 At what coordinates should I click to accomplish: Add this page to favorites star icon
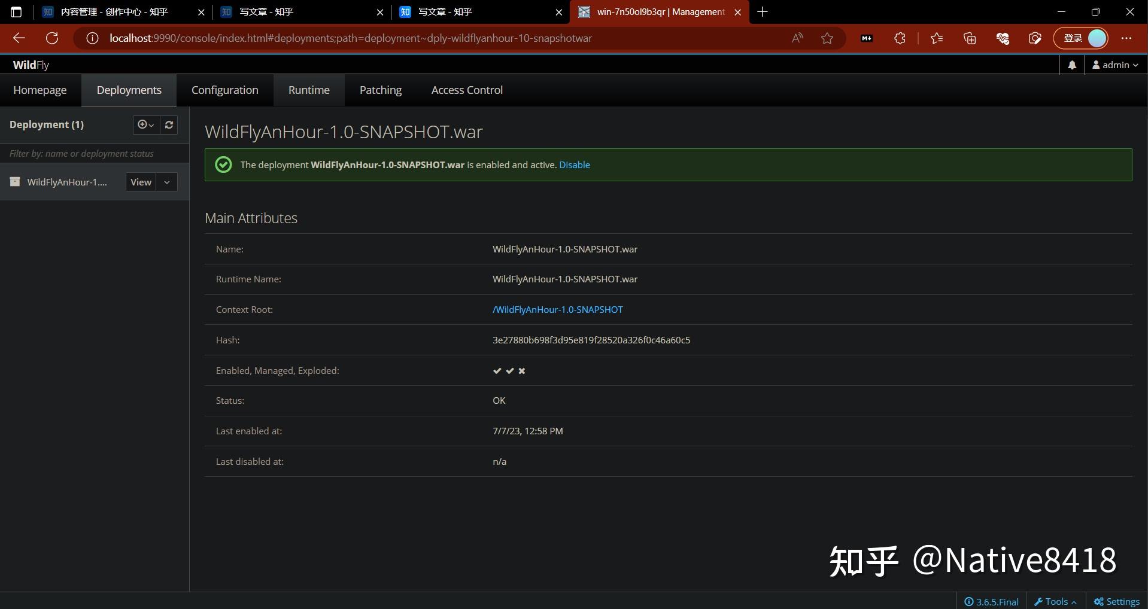tap(827, 38)
